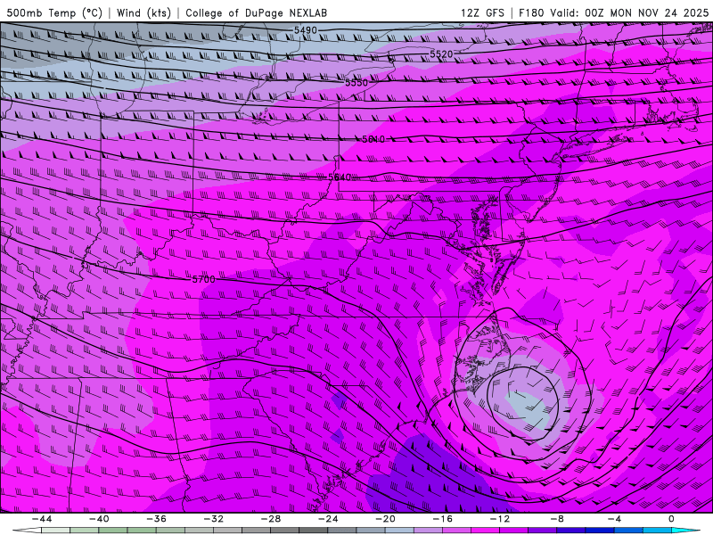The width and height of the screenshot is (713, 535).
Task: Click the 0 value on the color scale
Action: pyautogui.click(x=672, y=519)
